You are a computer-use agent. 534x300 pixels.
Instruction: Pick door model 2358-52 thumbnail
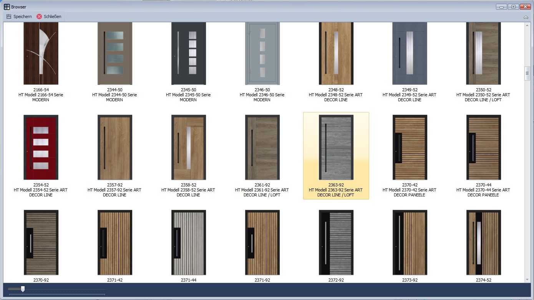188,147
